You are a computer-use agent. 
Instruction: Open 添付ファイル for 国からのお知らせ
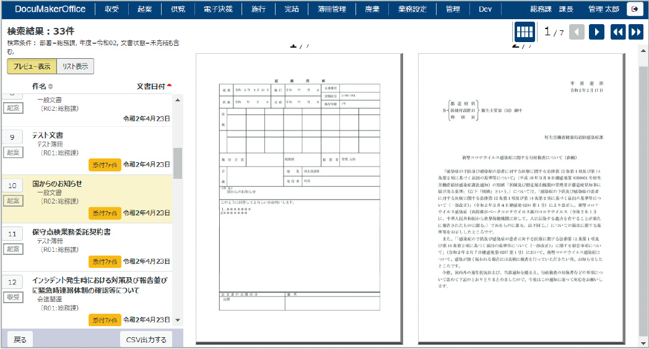point(105,213)
